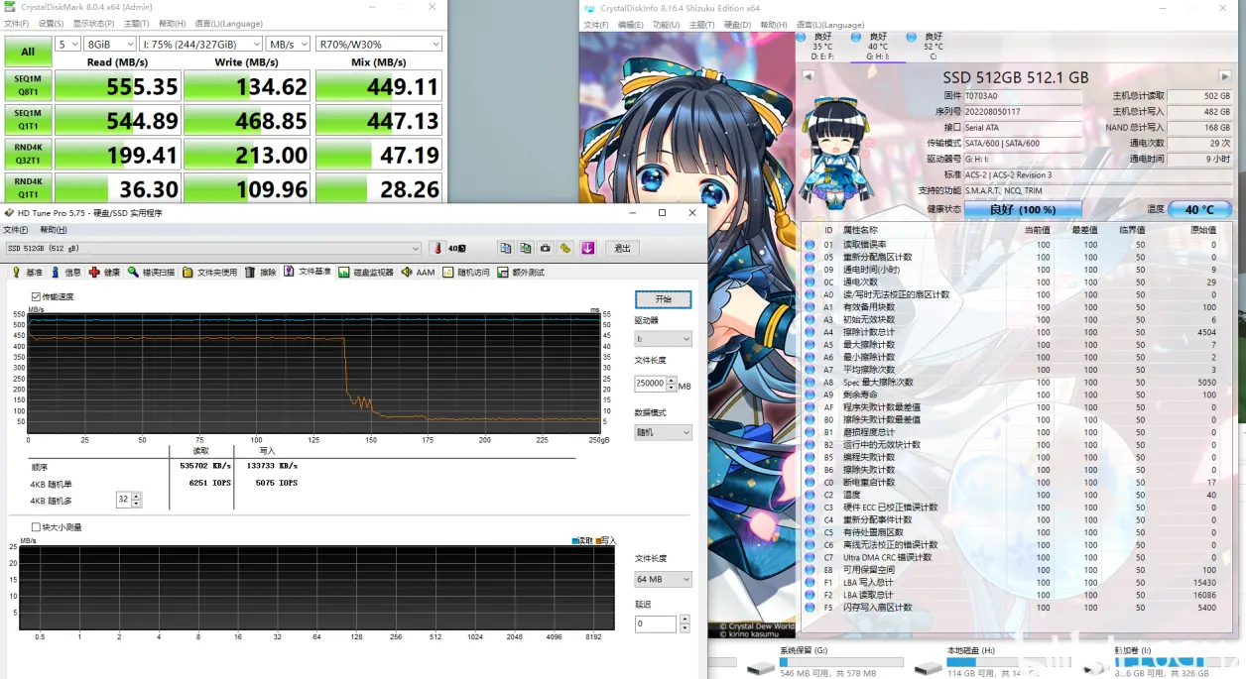
Task: Click the yellow options icon in HD Tune toolbar
Action: [x=565, y=248]
